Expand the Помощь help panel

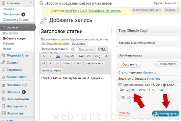tap(172, 10)
